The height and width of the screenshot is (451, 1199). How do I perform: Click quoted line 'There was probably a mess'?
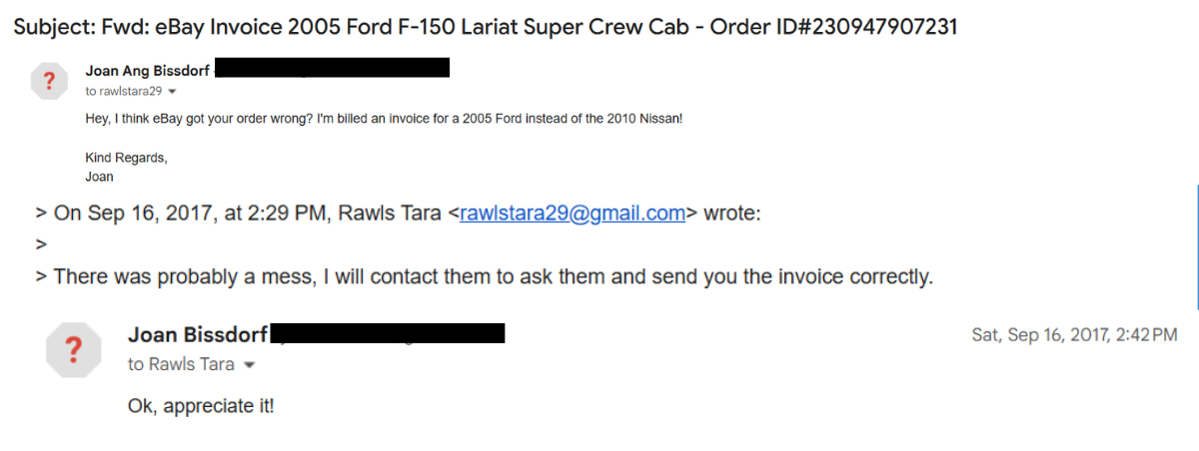[484, 276]
